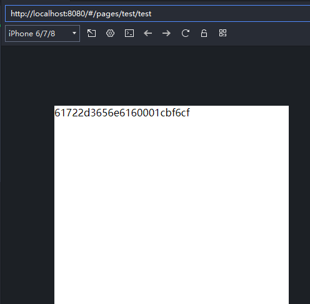310x304 pixels.
Task: Open the iPhone 6/7/8 device dropdown
Action: click(x=42, y=34)
